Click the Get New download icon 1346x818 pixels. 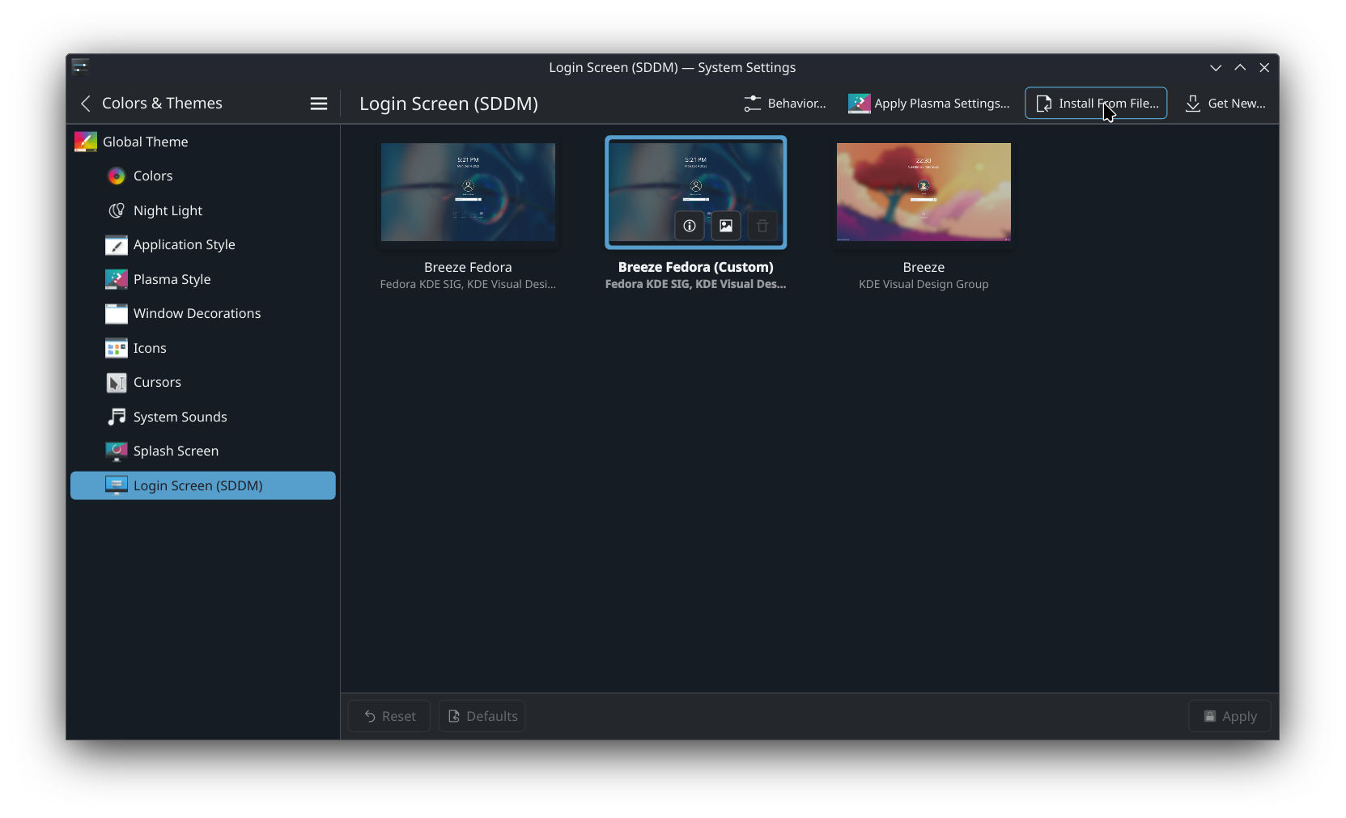coord(1193,104)
